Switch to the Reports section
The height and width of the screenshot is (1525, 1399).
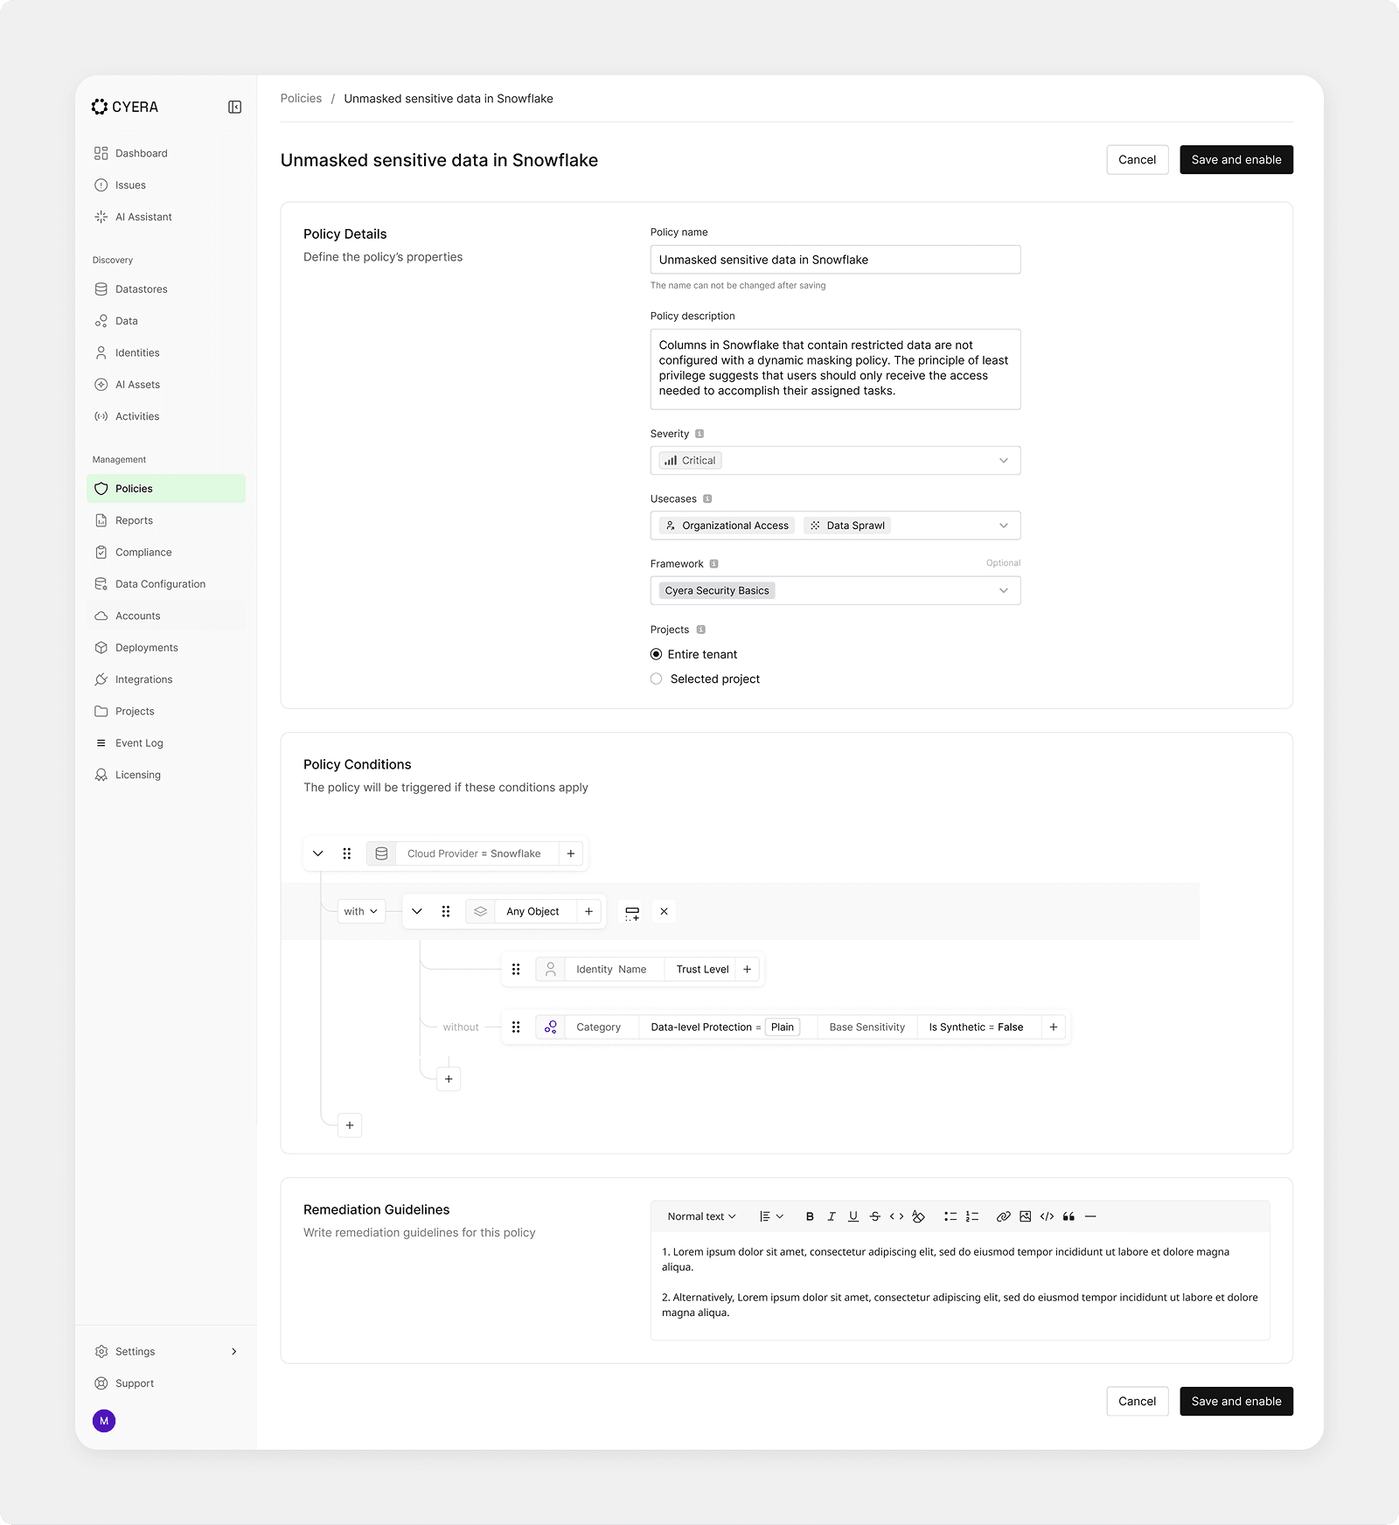(x=134, y=519)
